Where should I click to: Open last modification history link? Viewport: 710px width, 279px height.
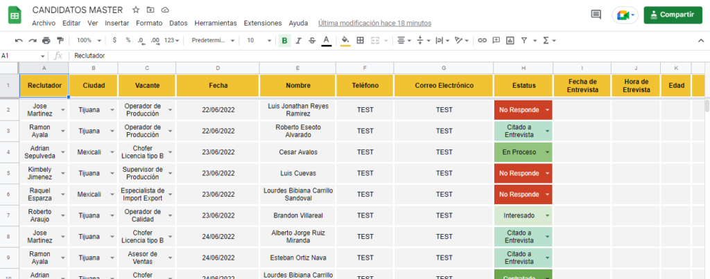click(374, 23)
